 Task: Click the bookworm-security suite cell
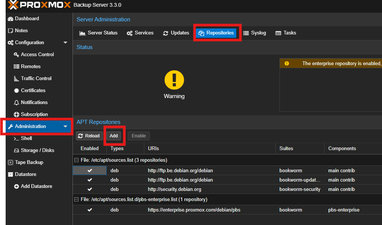300,189
